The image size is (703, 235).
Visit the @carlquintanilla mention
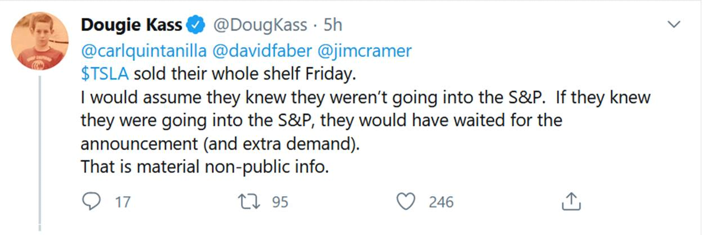click(144, 51)
